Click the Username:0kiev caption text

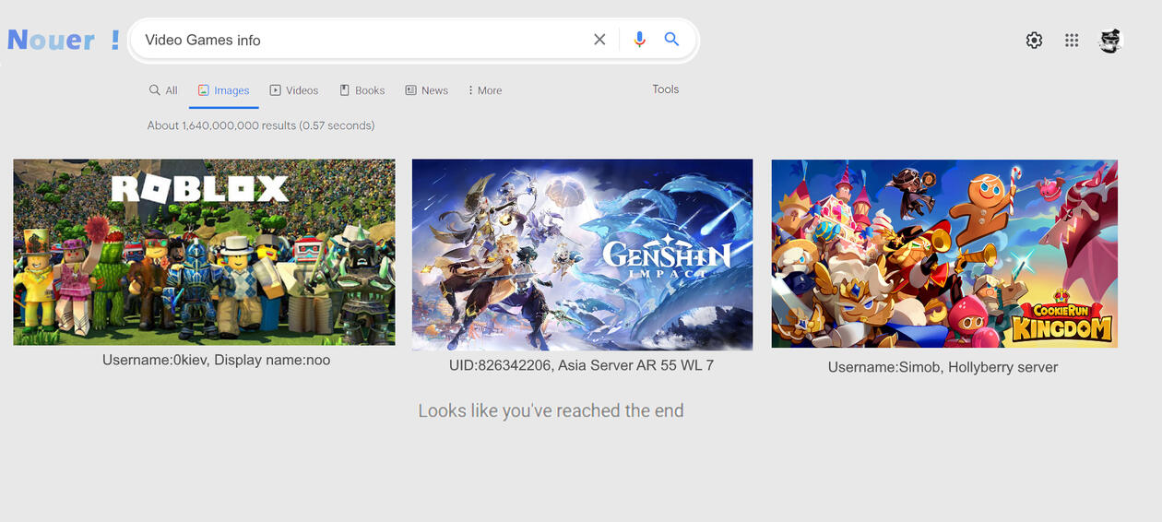[x=216, y=361]
